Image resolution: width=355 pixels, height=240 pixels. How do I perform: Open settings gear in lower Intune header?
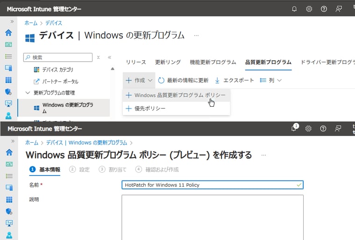point(308,129)
